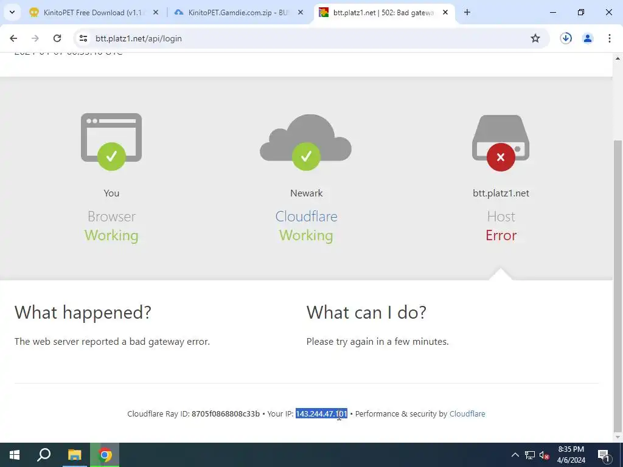Click the 'Newark' location label
This screenshot has height=467, width=623.
click(x=307, y=193)
